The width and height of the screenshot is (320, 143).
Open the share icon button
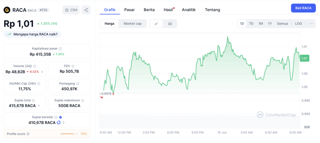coord(86,10)
